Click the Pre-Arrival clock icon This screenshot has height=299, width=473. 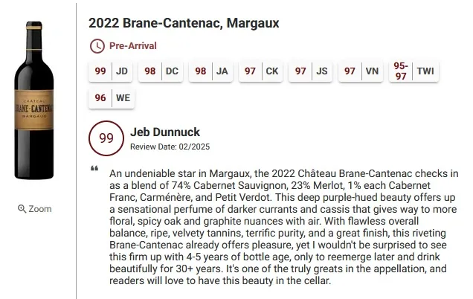(x=97, y=46)
